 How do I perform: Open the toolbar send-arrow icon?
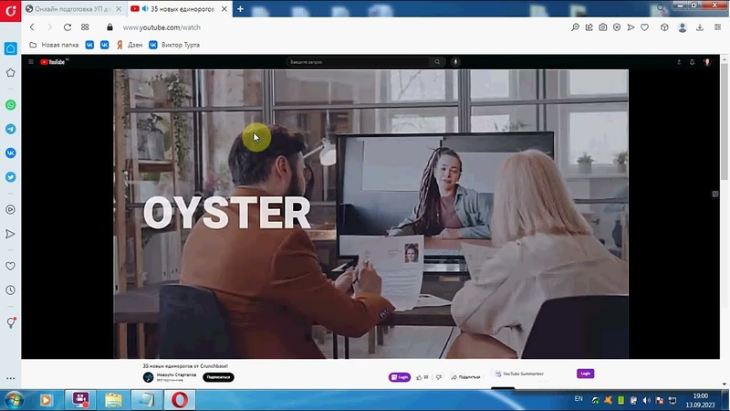pos(631,27)
